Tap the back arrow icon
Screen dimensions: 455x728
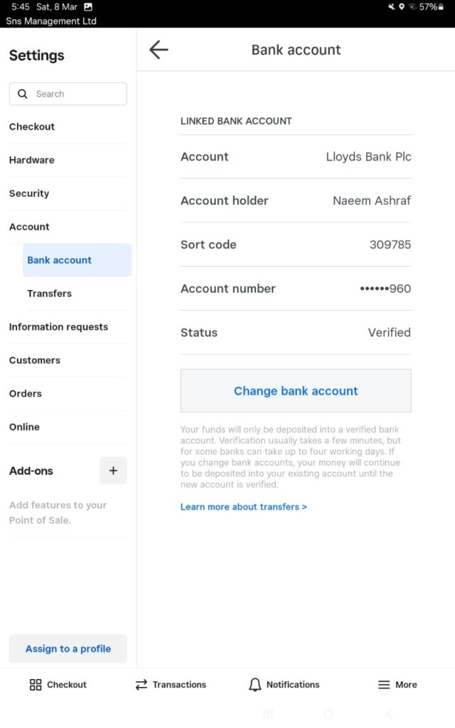159,49
